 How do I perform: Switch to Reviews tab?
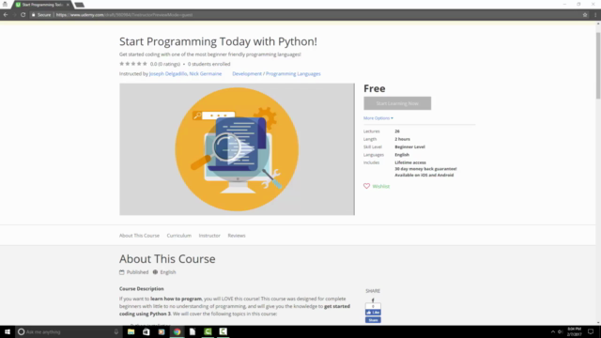[x=237, y=236]
